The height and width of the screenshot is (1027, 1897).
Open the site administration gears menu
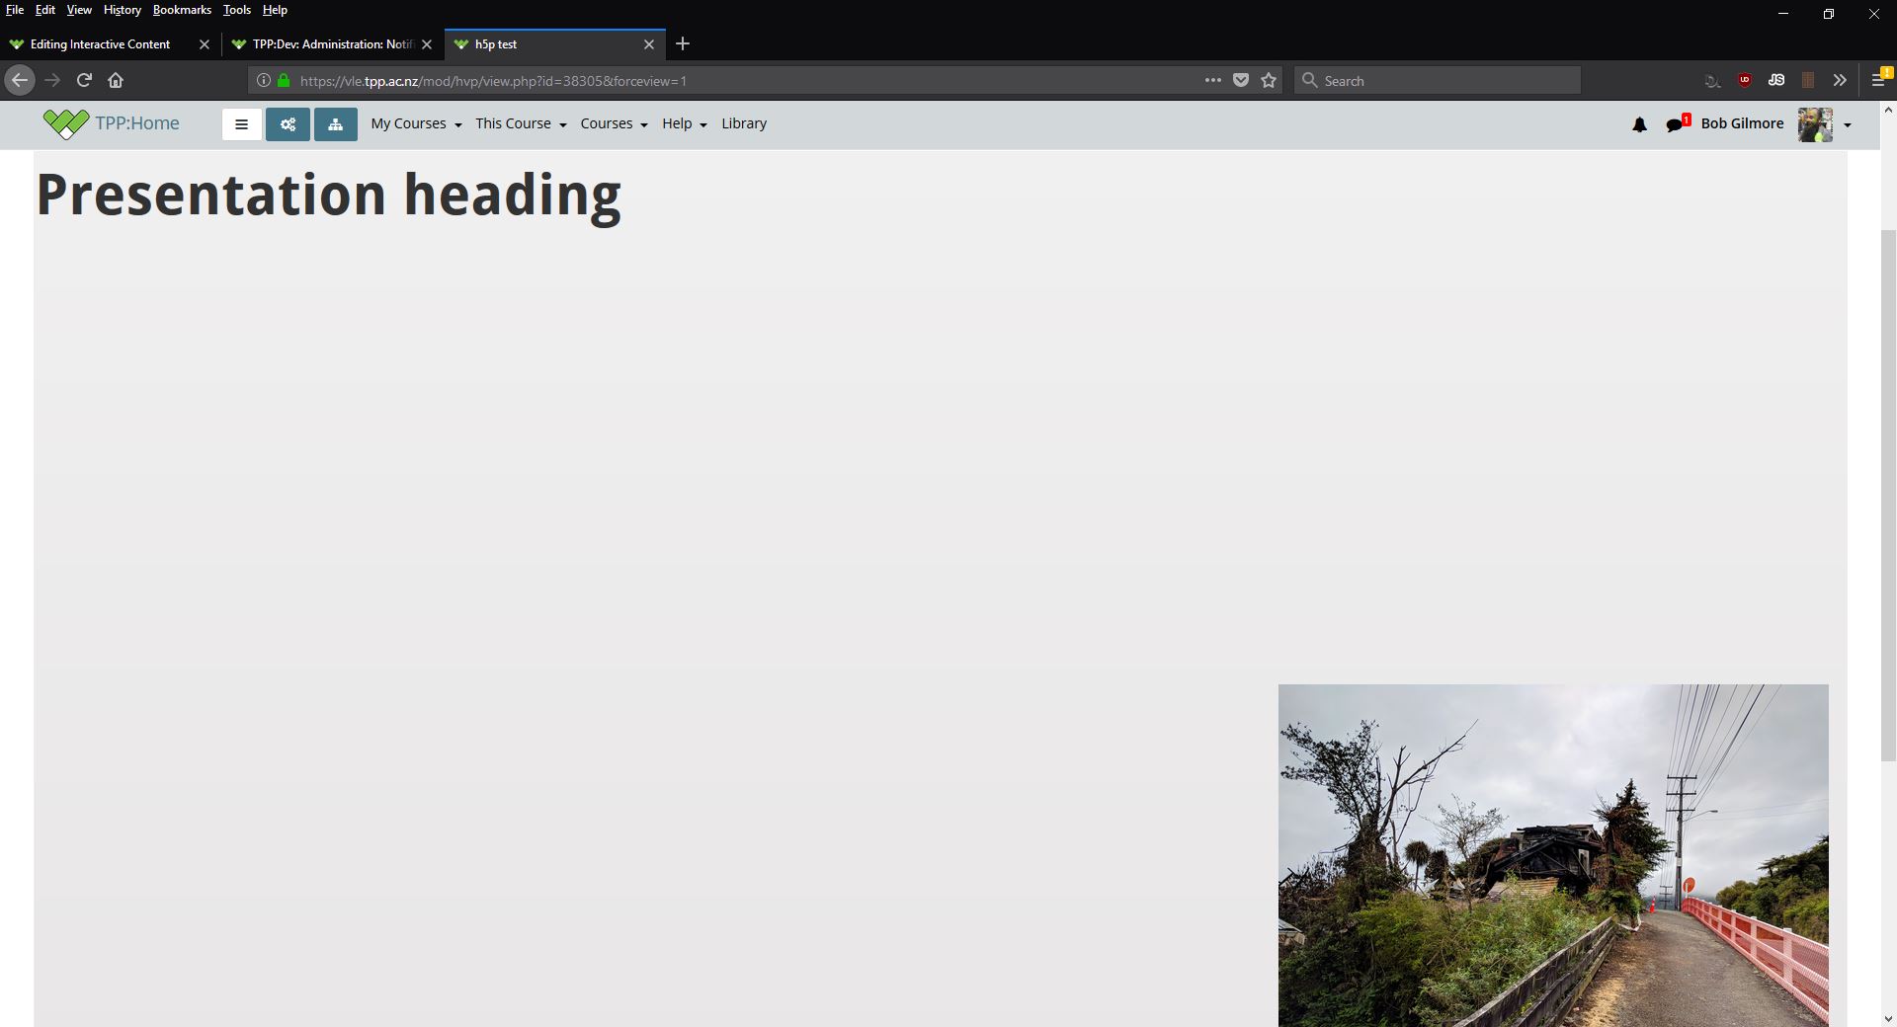pyautogui.click(x=288, y=124)
